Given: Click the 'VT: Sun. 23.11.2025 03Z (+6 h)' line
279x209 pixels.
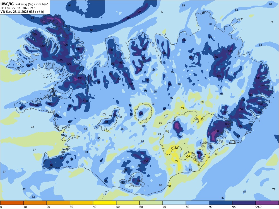Looking at the screenshot, I should point(22,12).
